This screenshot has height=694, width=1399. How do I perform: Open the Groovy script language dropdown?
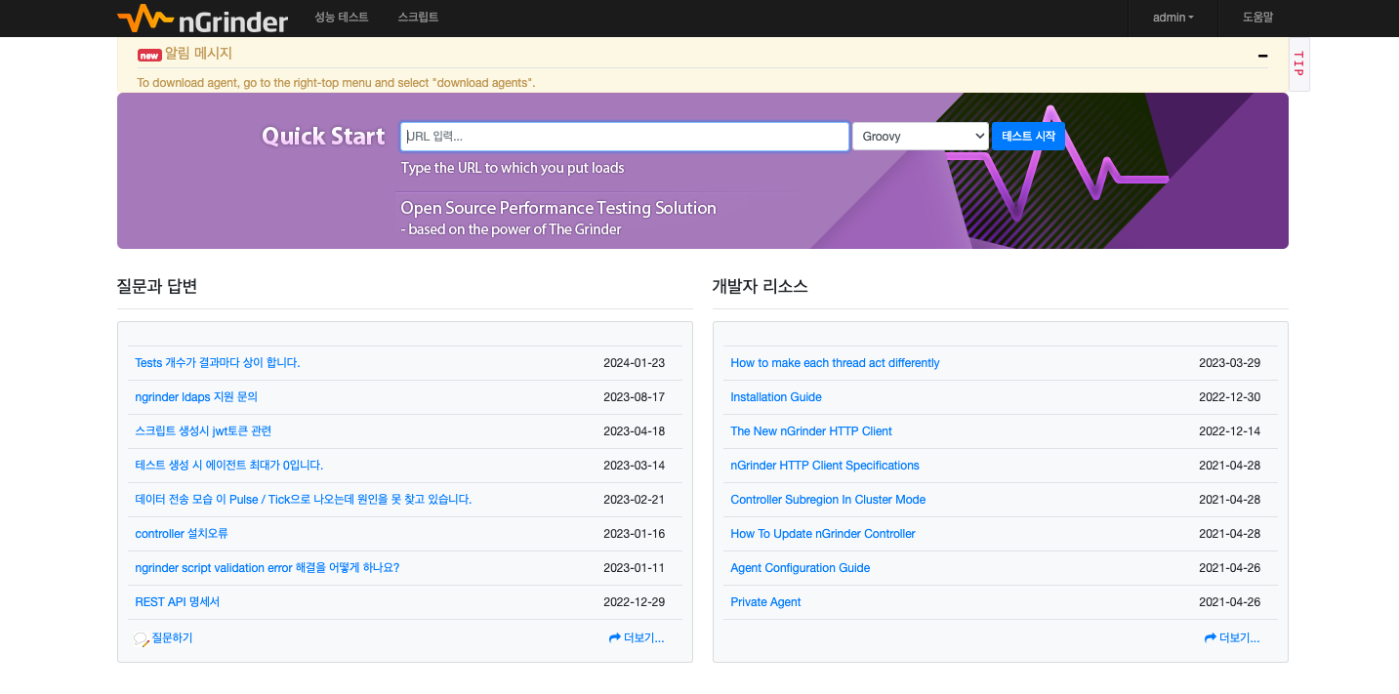point(921,137)
